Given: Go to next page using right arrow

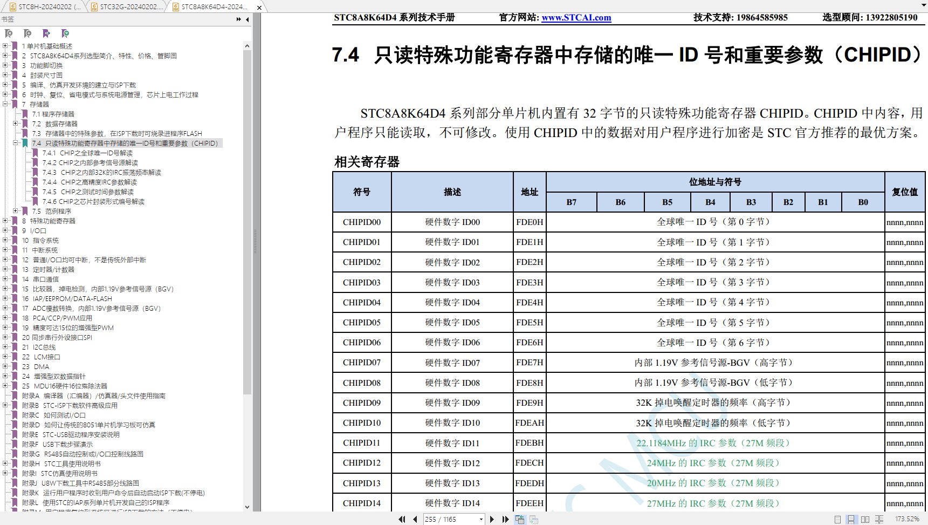Looking at the screenshot, I should pyautogui.click(x=491, y=519).
